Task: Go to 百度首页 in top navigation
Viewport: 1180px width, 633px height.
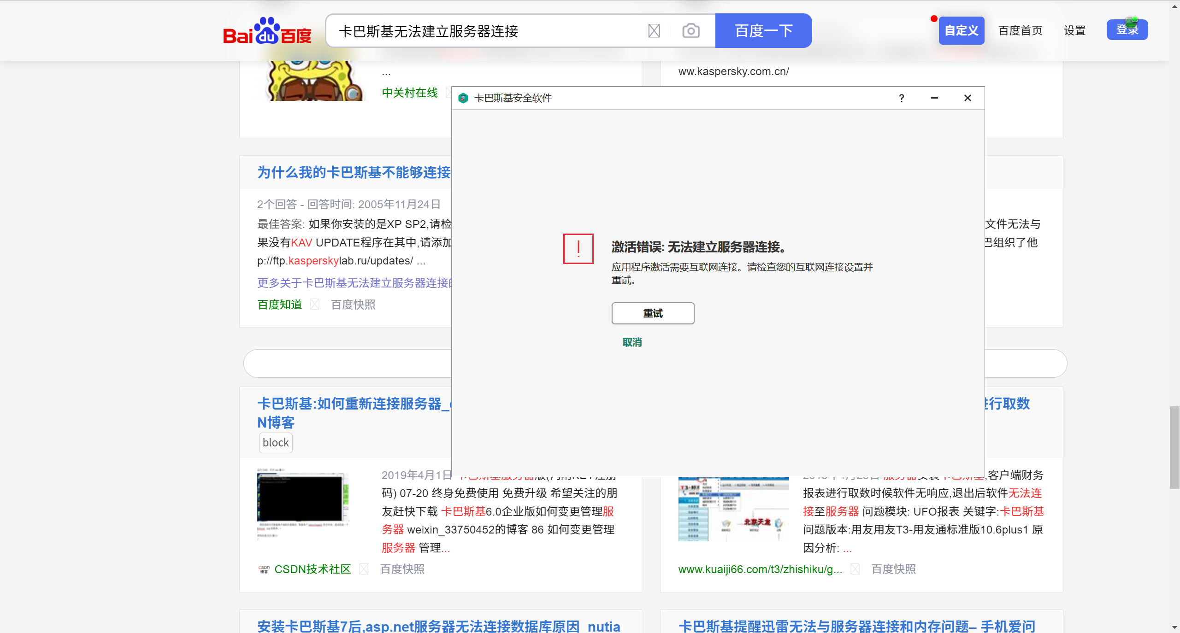Action: (1020, 31)
